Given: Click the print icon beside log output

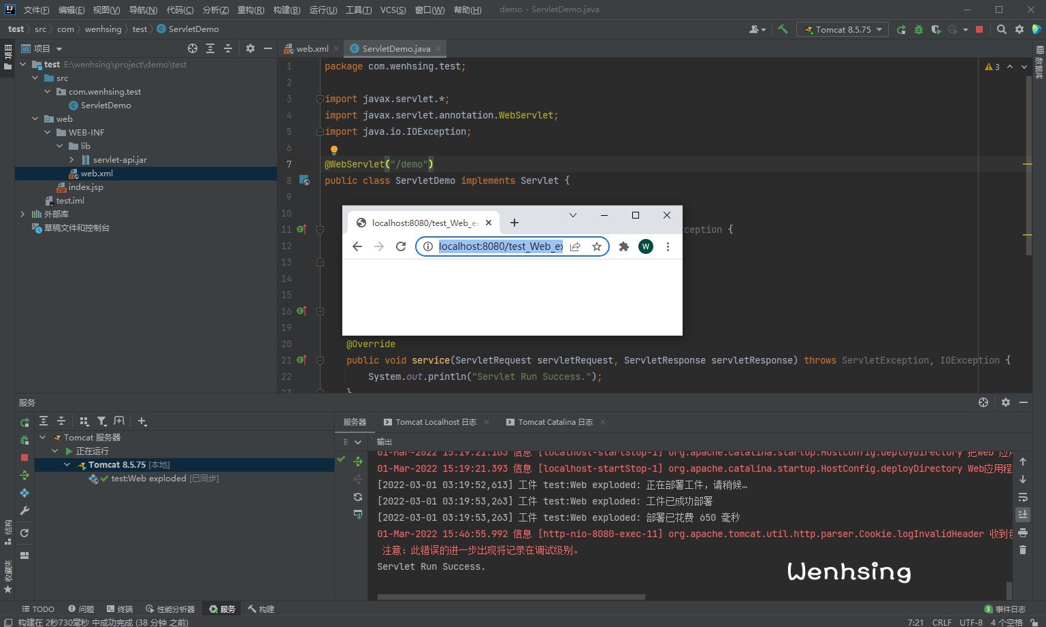Looking at the screenshot, I should coord(1022,532).
